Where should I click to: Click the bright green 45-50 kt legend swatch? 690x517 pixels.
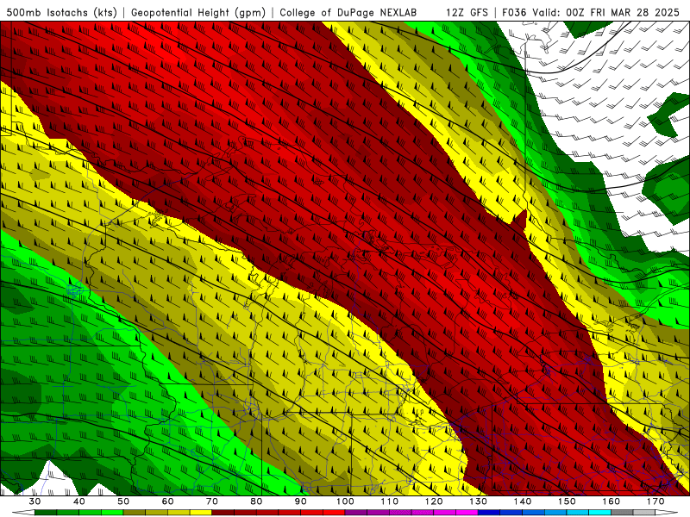point(112,513)
